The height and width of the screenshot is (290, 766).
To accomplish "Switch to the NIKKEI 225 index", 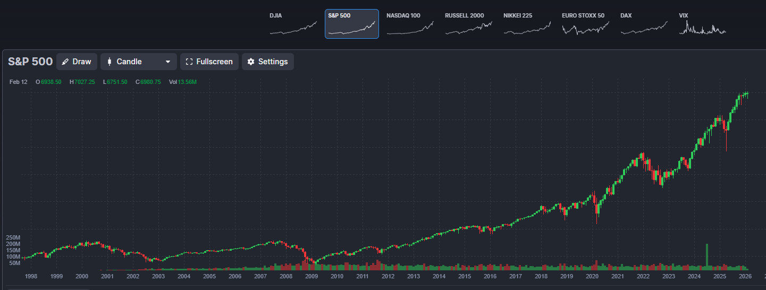I will [527, 24].
